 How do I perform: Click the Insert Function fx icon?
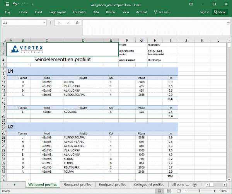pos(77,23)
